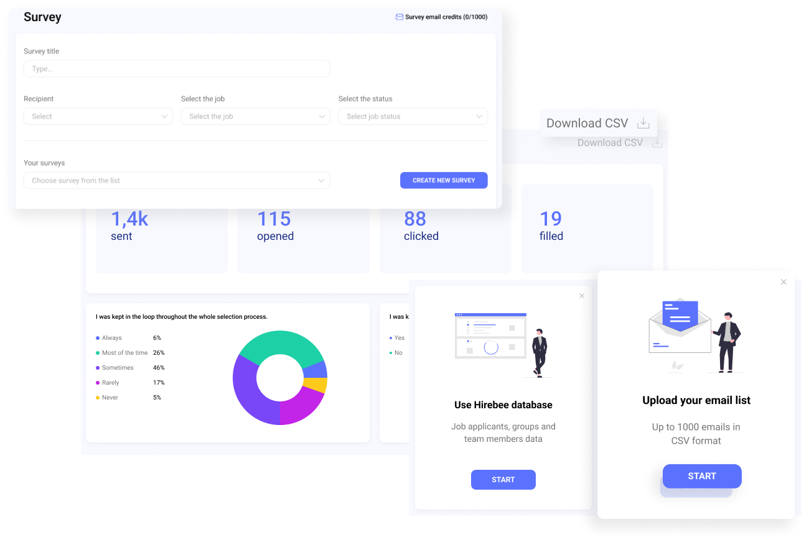Click the yellow Never legend dot

pos(98,397)
